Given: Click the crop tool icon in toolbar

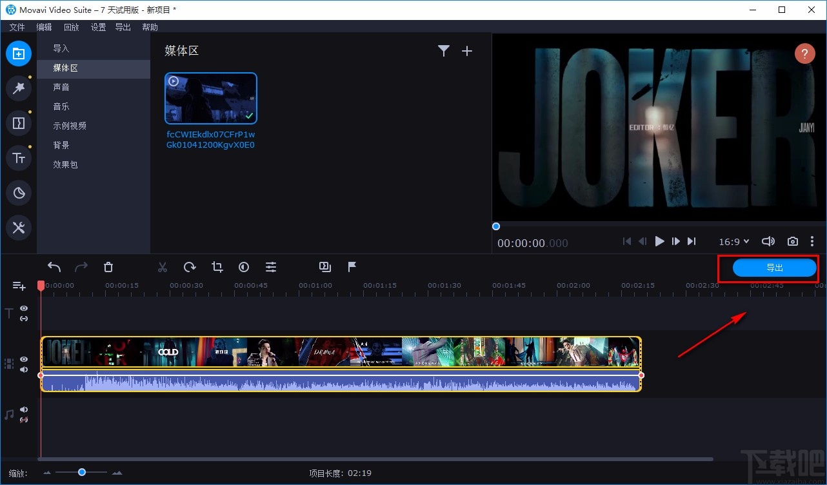Looking at the screenshot, I should coord(217,267).
